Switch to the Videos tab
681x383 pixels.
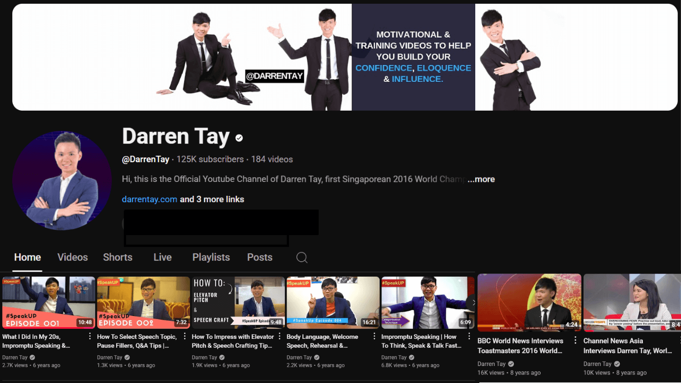(x=72, y=257)
